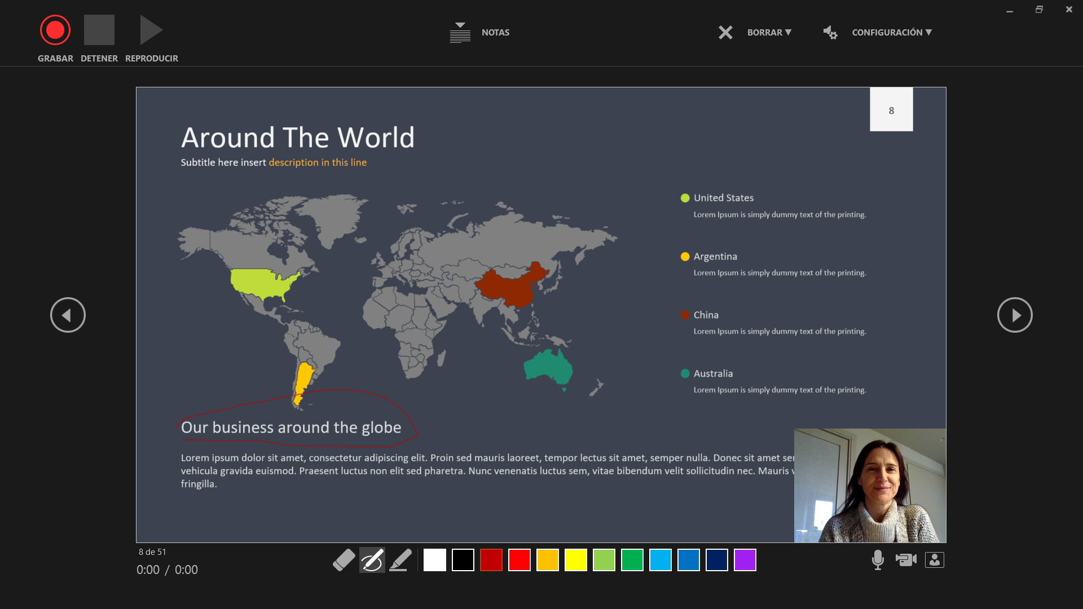This screenshot has width=1083, height=609.
Task: Expand the Borrar dropdown
Action: tap(769, 33)
